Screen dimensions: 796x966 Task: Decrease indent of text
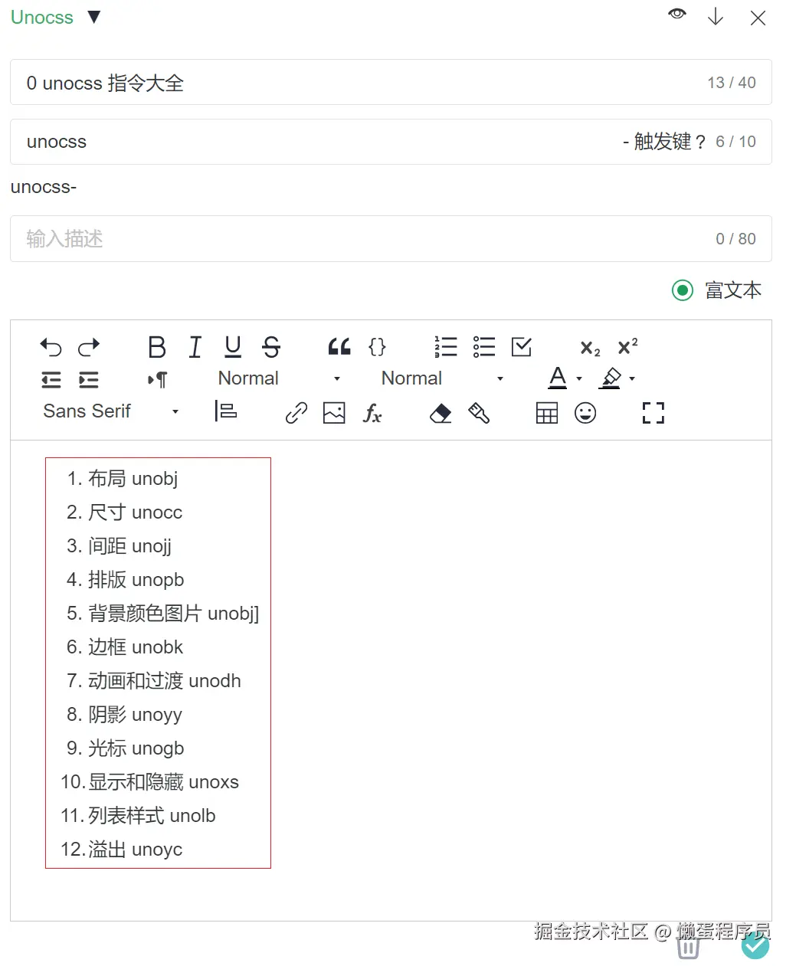point(51,380)
